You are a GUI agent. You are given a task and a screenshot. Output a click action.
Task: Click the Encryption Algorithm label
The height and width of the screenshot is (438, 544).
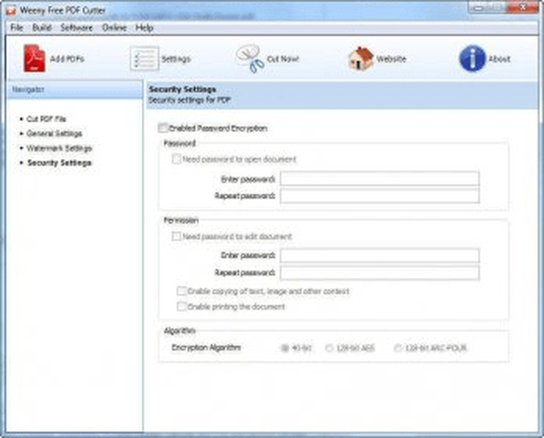(206, 347)
